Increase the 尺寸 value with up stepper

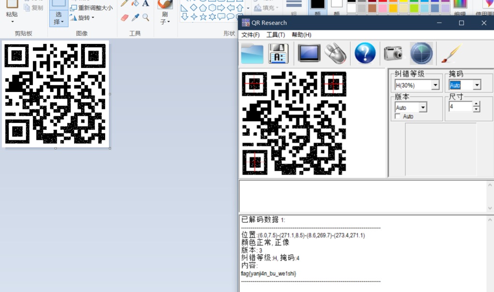[476, 104]
